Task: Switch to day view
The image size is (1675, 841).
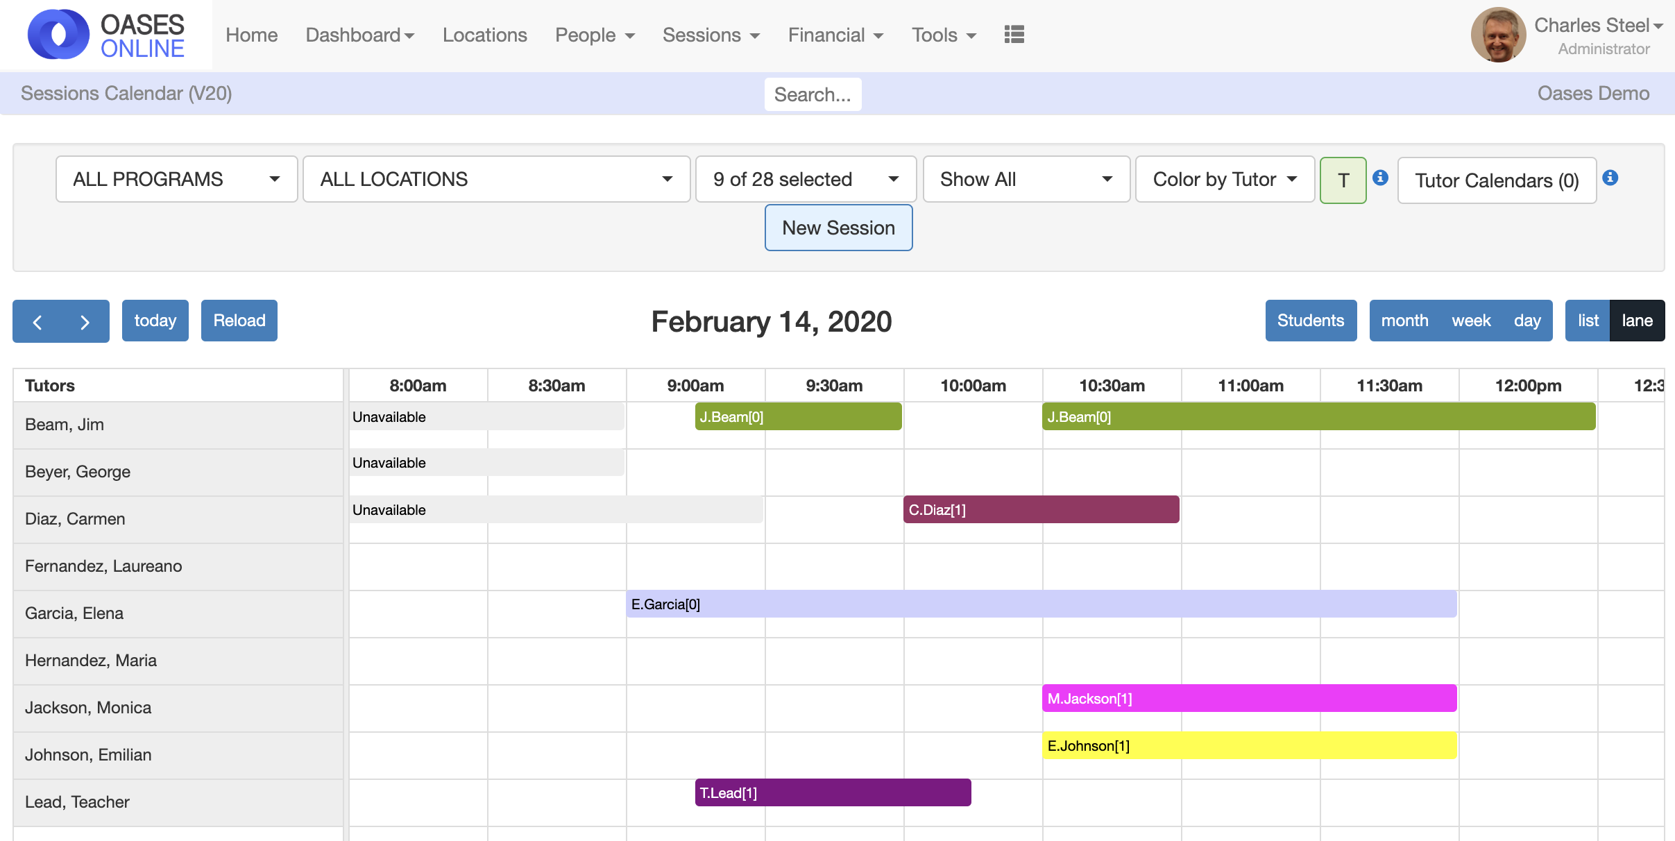Action: (1527, 321)
